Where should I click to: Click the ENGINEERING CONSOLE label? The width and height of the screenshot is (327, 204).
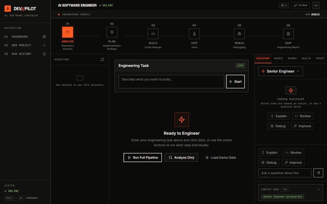pyautogui.click(x=76, y=14)
